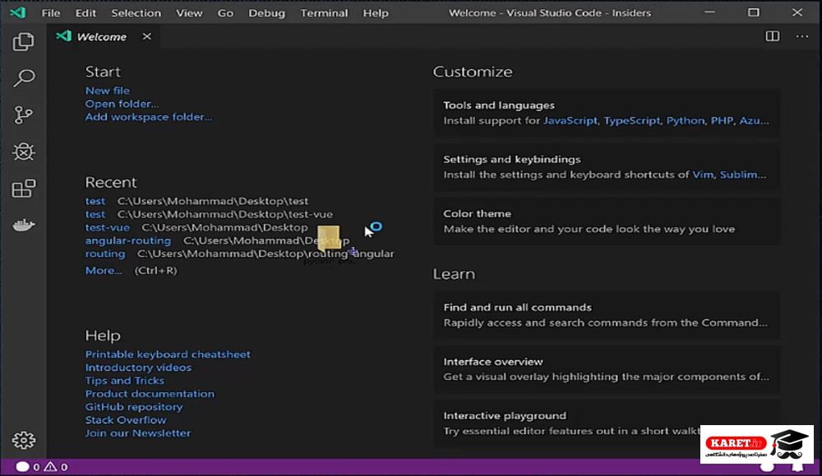Open the Terminal menu
Image resolution: width=822 pixels, height=476 pixels.
324,13
